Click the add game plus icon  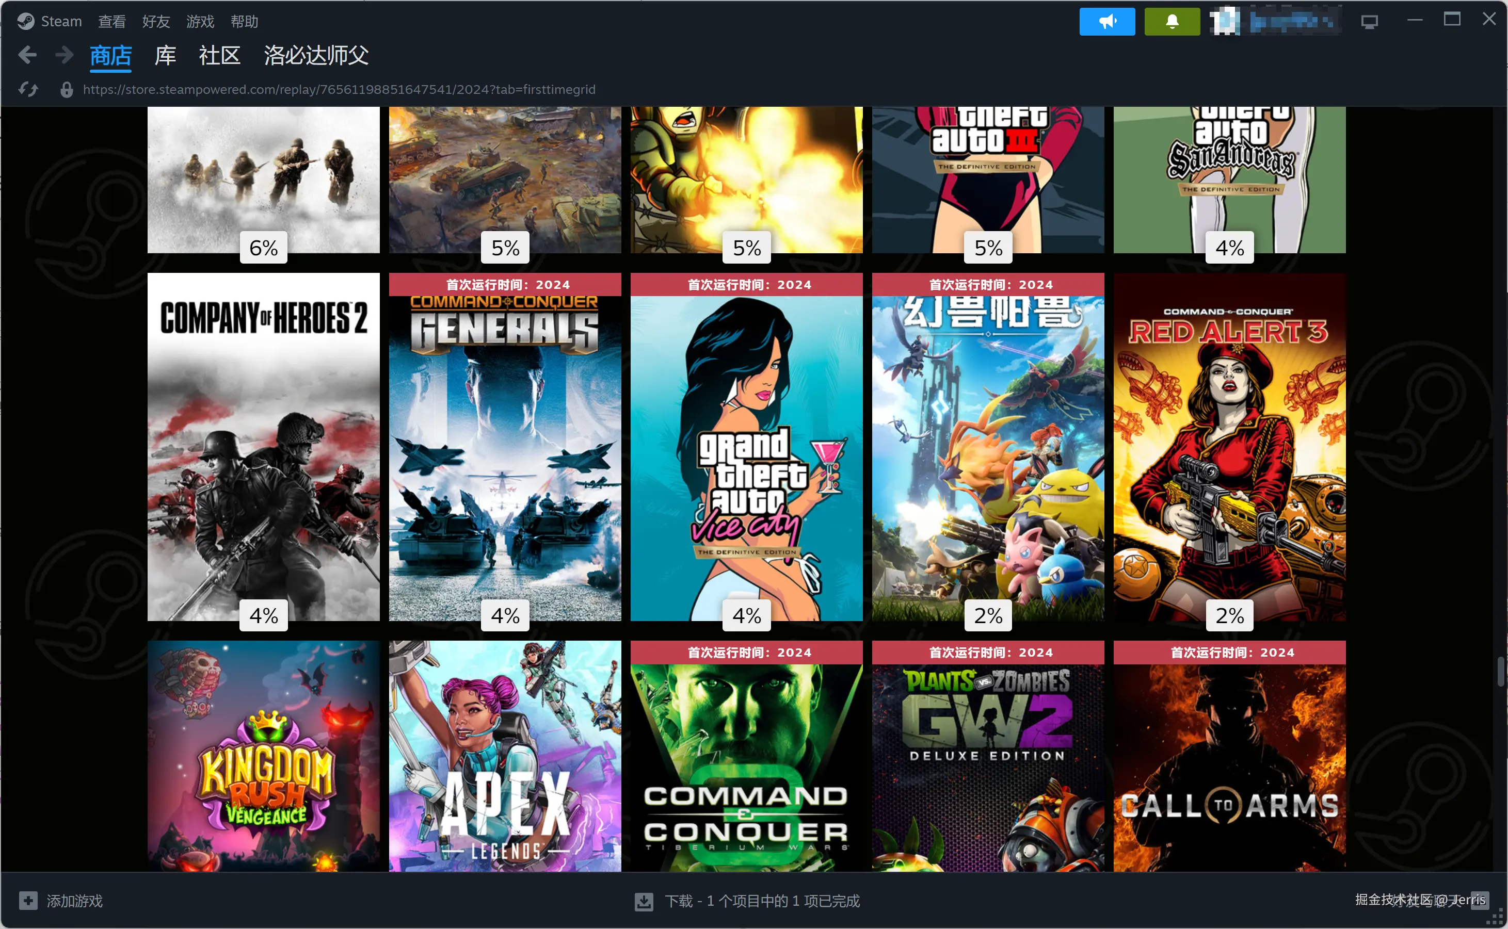tap(28, 901)
